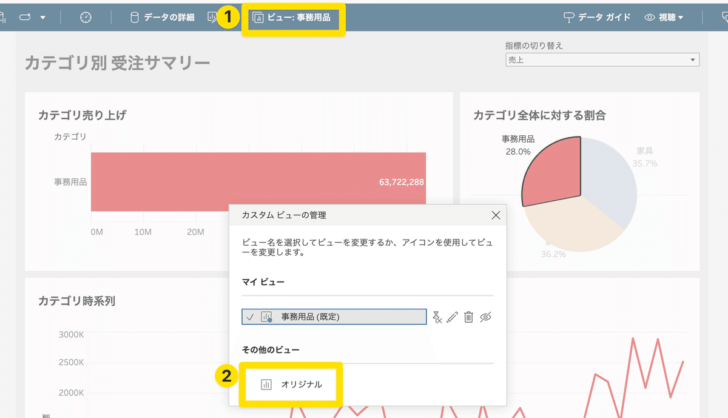The image size is (728, 418).
Task: Open the 指標の切り替え dropdown showing 売上
Action: point(602,59)
